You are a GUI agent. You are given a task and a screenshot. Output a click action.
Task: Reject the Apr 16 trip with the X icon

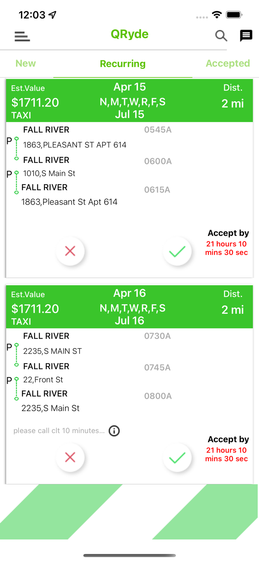[71, 457]
